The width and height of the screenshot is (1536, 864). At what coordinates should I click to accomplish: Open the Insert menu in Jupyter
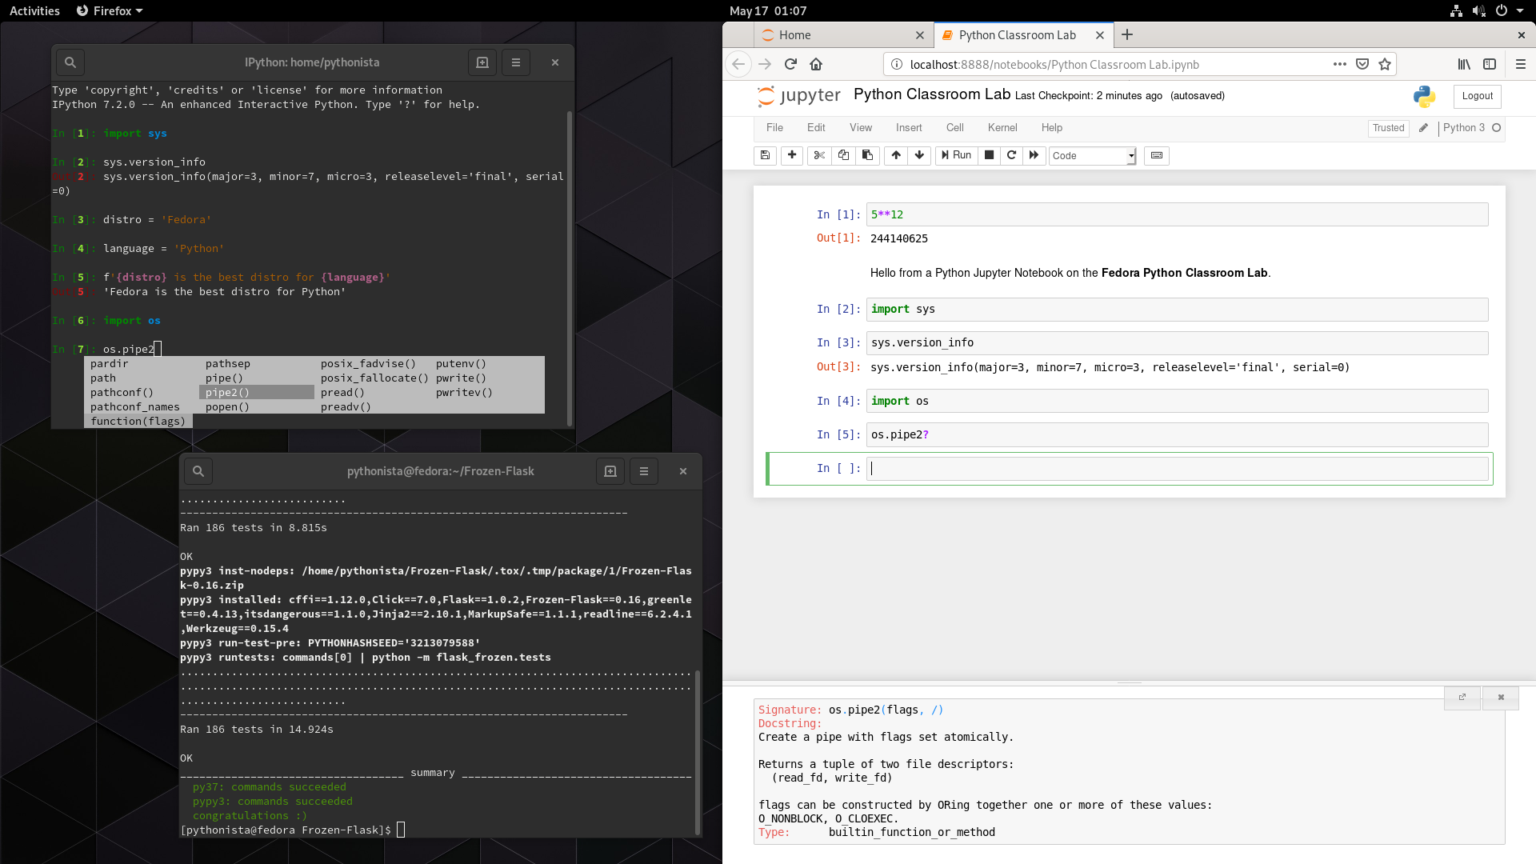(x=909, y=128)
